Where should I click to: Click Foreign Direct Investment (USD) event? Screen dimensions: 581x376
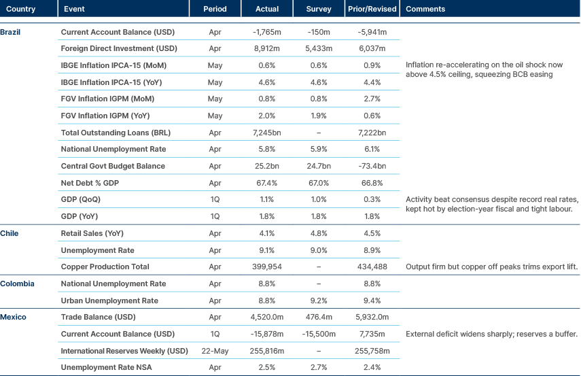[x=119, y=48]
